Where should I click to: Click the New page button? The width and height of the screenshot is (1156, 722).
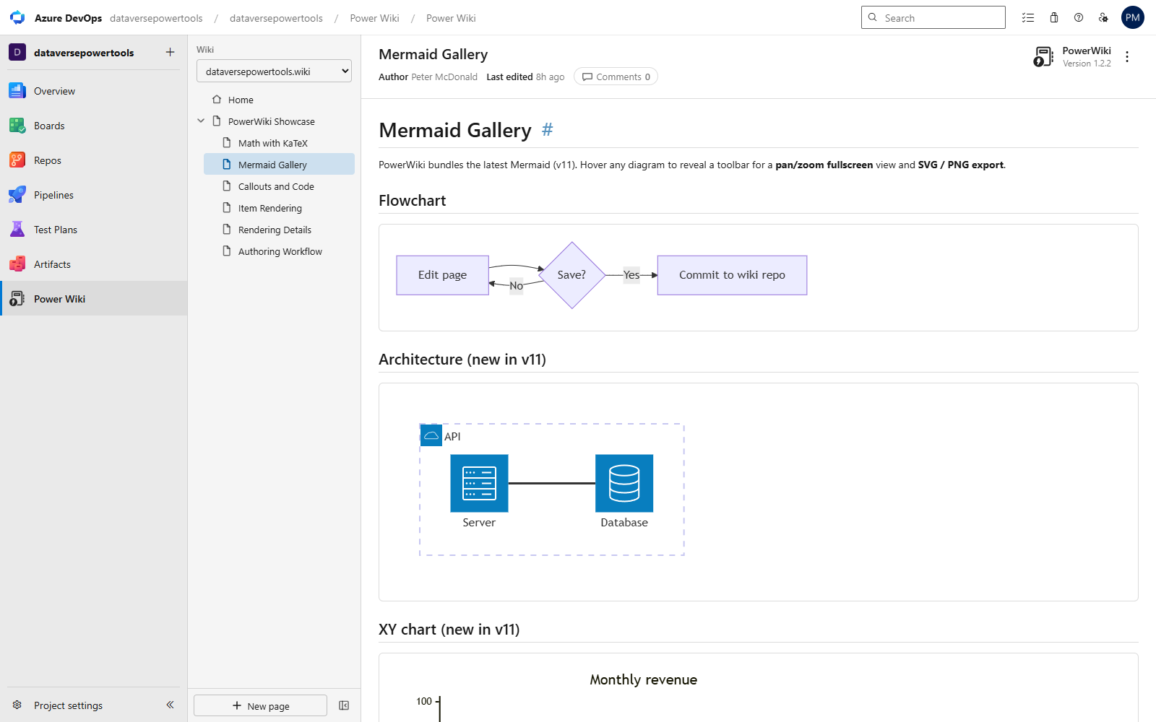(x=260, y=705)
